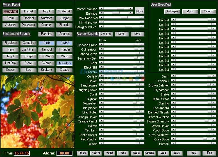Open the Timers dialog
This screenshot has width=218, height=157.
click(x=82, y=153)
